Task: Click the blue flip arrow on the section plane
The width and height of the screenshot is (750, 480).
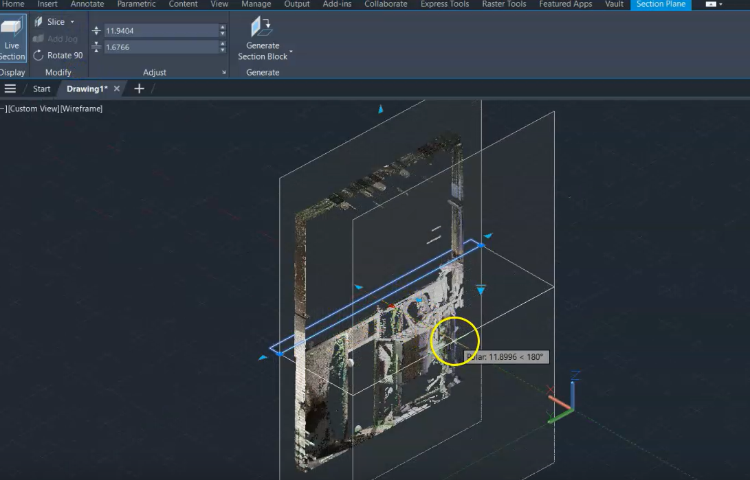Action: pos(481,288)
